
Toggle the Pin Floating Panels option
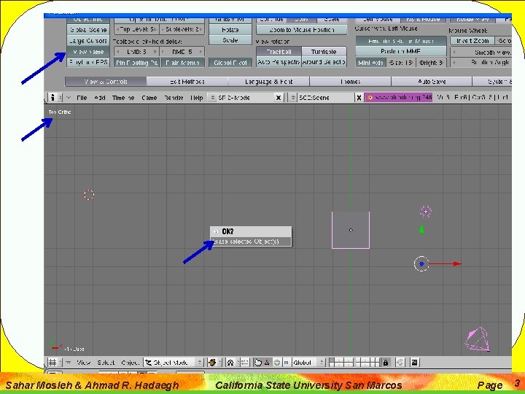136,63
